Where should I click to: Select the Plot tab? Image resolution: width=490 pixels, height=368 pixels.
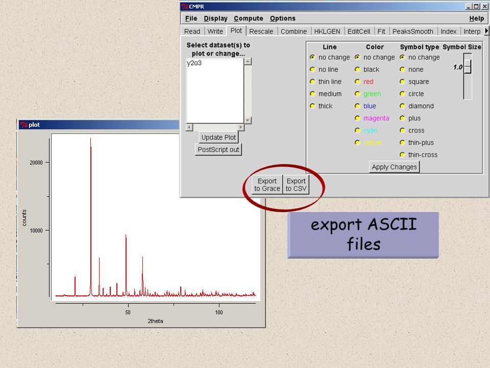tap(236, 31)
